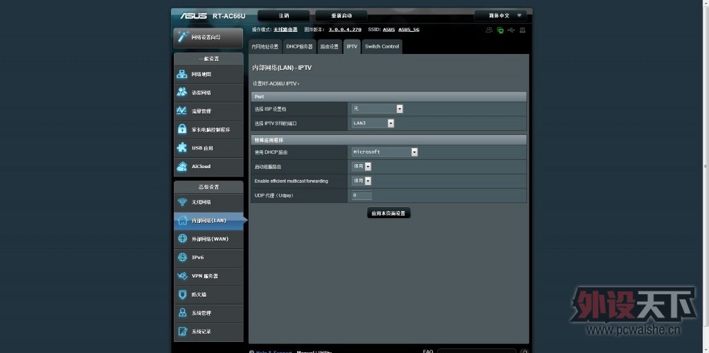The image size is (709, 353).
Task: Click the Enable efficient multicast forwarding label
Action: coord(291,181)
